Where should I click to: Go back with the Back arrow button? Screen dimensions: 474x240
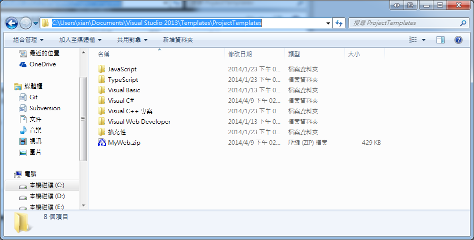11,23
